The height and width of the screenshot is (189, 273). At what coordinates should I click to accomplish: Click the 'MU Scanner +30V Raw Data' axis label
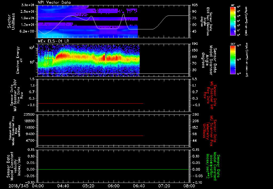[x=17, y=95]
